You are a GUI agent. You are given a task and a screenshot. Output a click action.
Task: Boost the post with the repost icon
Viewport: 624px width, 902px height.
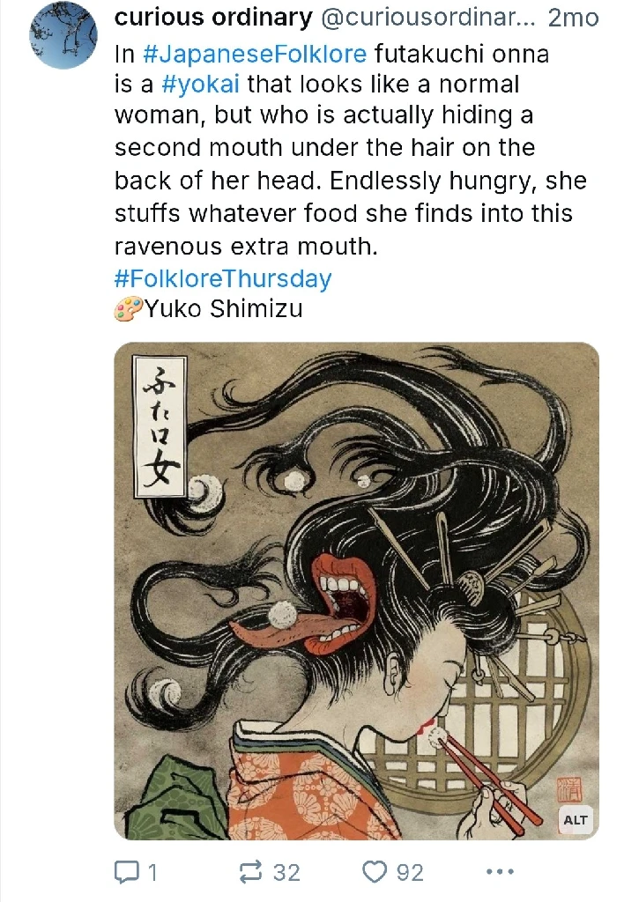point(251,872)
